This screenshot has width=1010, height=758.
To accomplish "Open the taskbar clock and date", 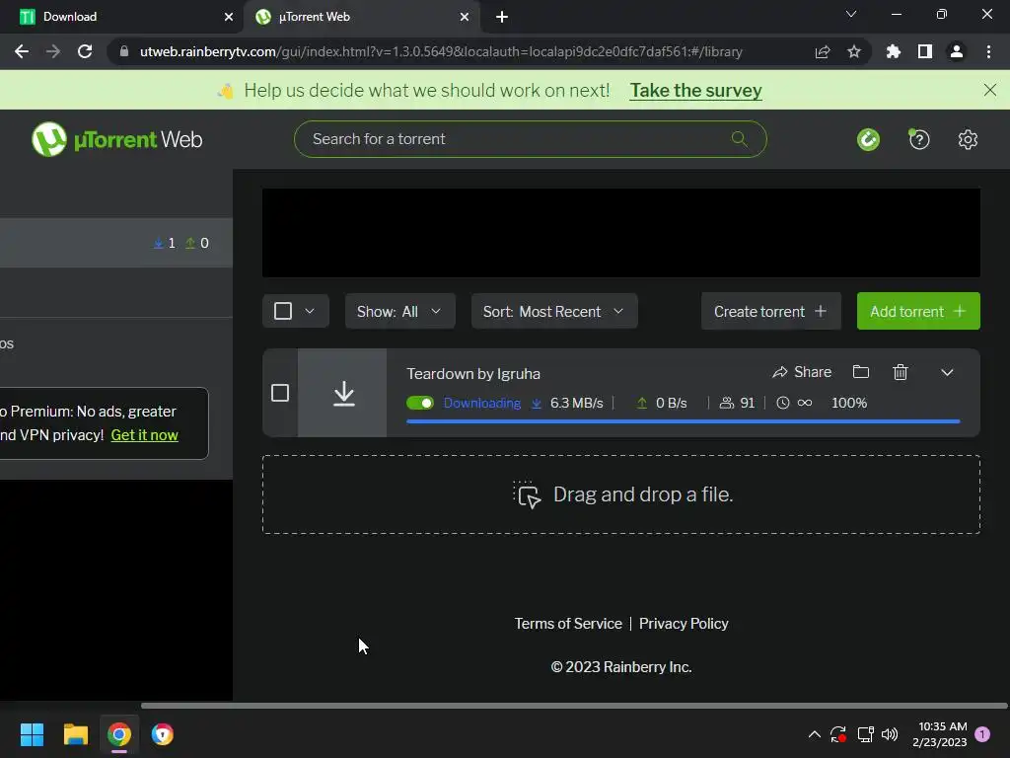I will pyautogui.click(x=940, y=734).
